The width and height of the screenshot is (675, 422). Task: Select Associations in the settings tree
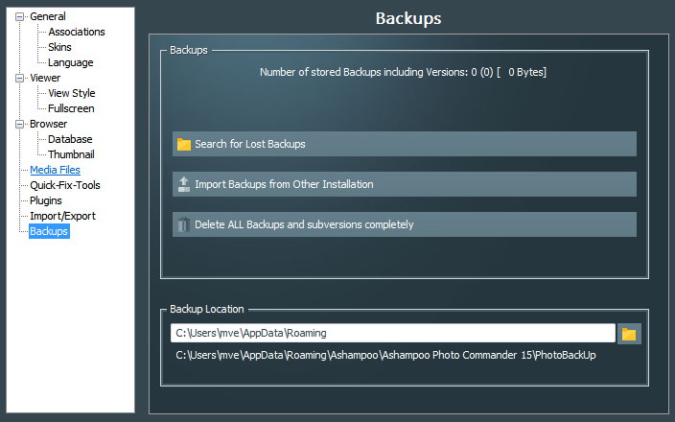tap(77, 32)
